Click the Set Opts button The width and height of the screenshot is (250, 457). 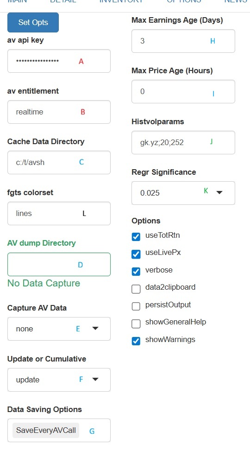33,22
